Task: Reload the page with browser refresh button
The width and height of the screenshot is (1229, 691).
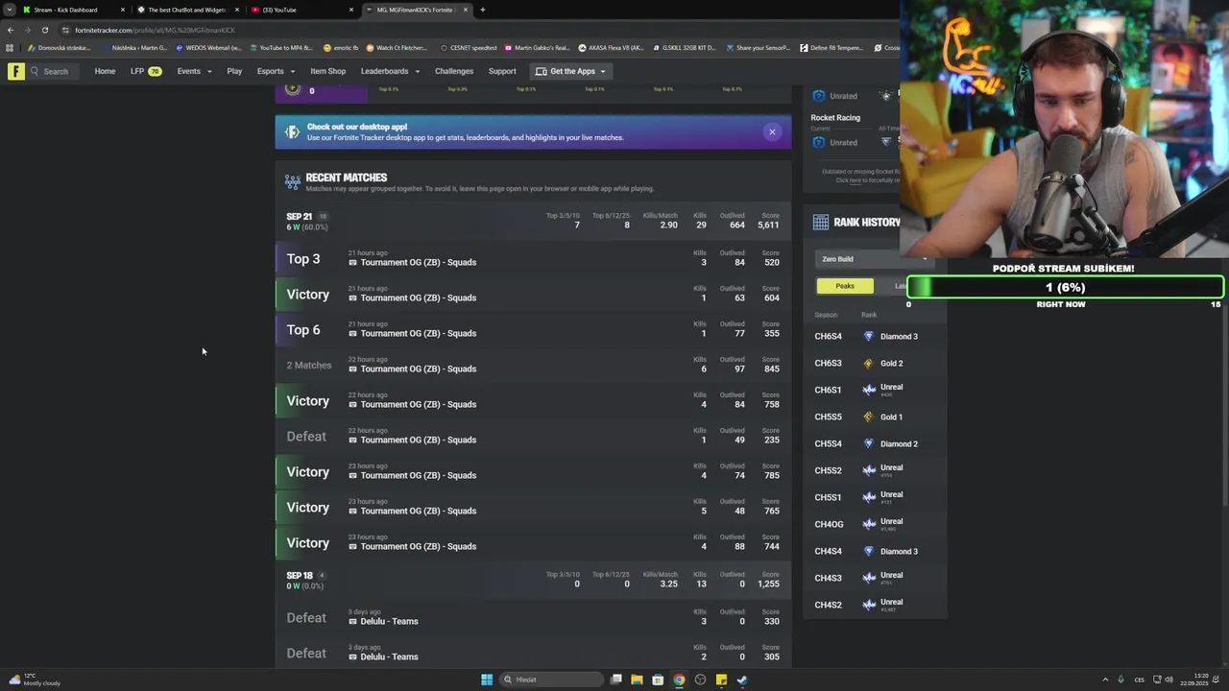Action: click(x=44, y=30)
